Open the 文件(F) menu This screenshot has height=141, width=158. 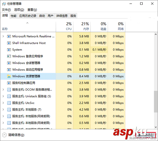coord(6,10)
